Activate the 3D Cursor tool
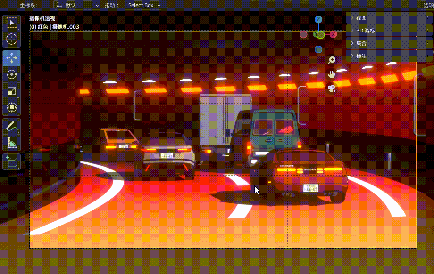Screen dimensions: 434x274 pyautogui.click(x=12, y=39)
